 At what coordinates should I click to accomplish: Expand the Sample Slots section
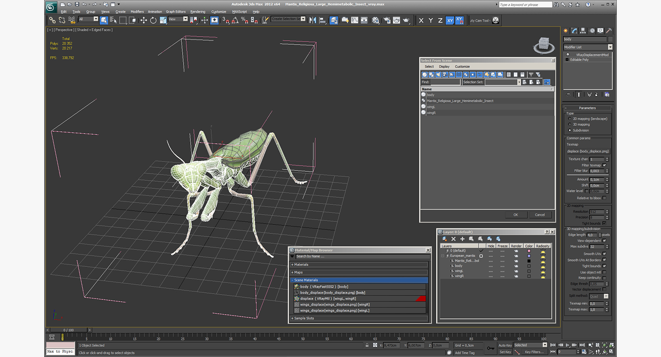[360, 318]
